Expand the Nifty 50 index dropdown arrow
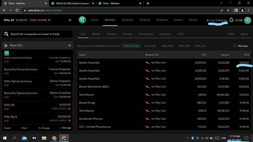The image size is (253, 142). [70, 20]
